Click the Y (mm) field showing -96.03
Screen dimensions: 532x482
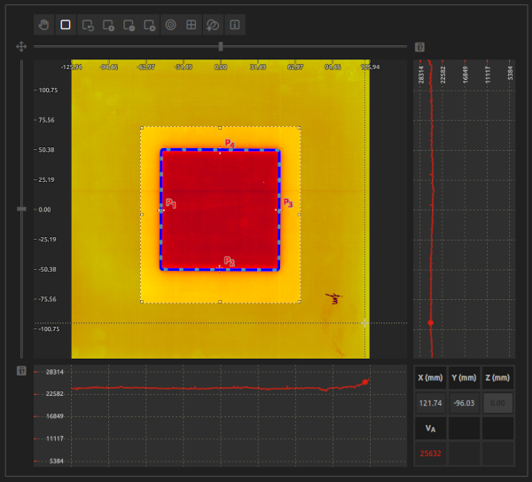coord(464,403)
